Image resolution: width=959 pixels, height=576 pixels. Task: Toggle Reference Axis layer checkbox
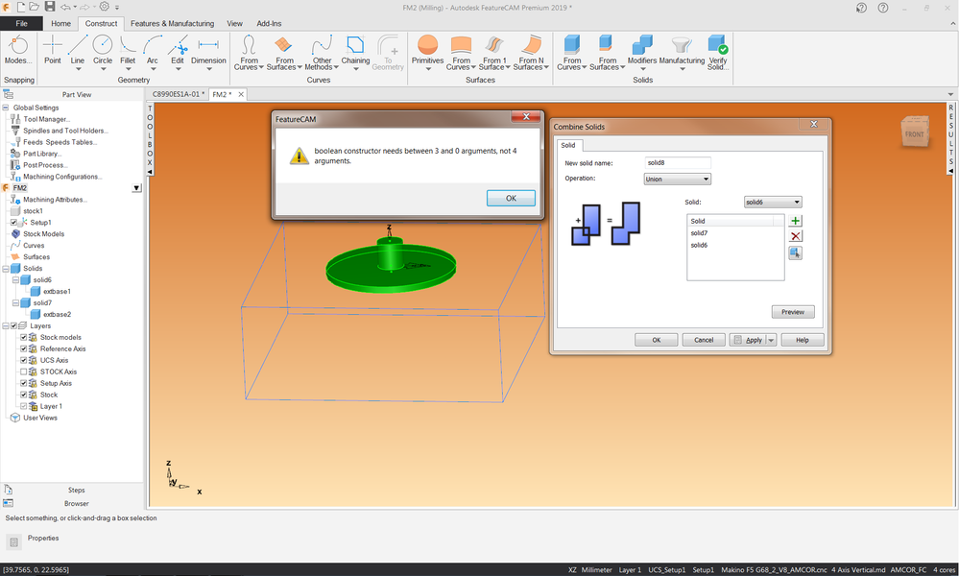[24, 349]
